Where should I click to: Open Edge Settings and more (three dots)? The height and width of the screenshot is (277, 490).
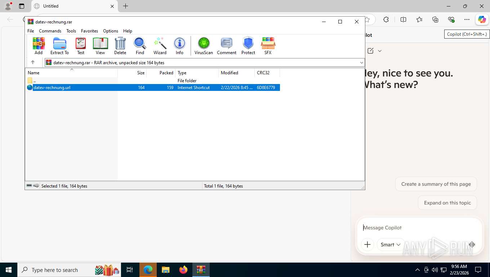[x=467, y=19]
